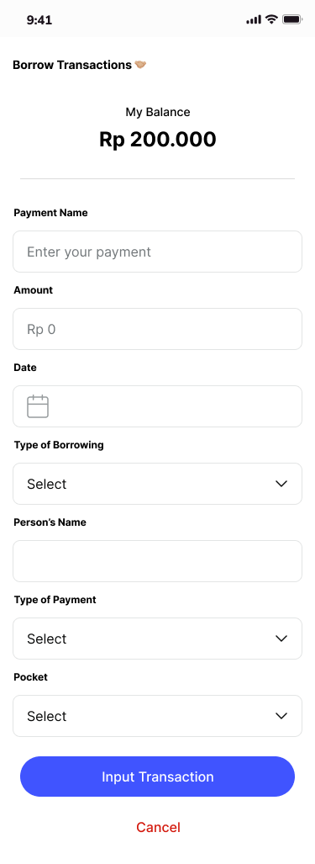Click the chevron in Type of Payment
This screenshot has width=315, height=864.
pos(281,639)
